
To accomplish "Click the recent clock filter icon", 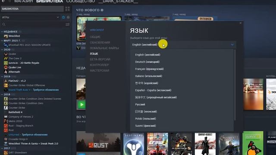I will [63, 17].
